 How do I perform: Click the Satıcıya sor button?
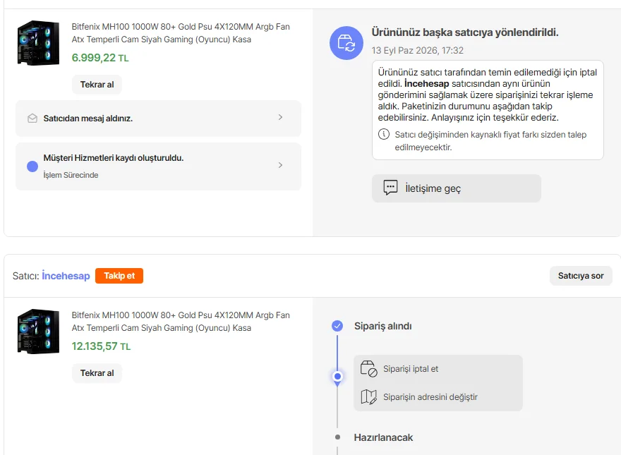pos(581,276)
